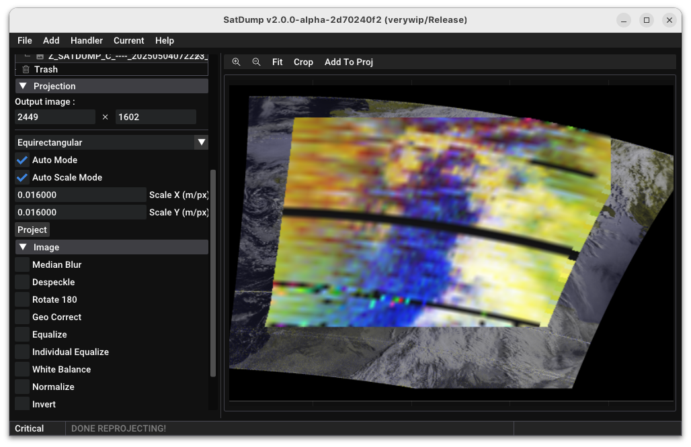
Task: Click the zoom out magnifier icon
Action: point(256,62)
